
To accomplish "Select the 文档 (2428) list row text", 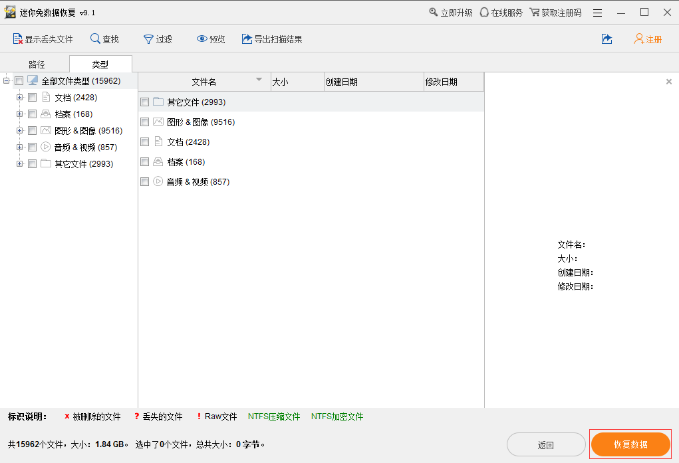I will pyautogui.click(x=188, y=142).
